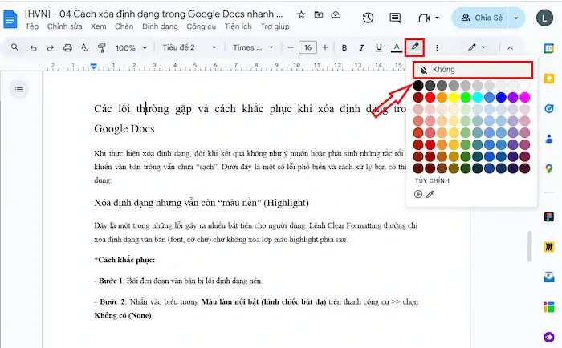Screen dimensions: 562x348
Task: Open version history clock icon
Action: 368,18
